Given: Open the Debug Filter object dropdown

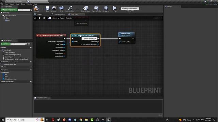Looking at the screenshot, I should [130, 8].
